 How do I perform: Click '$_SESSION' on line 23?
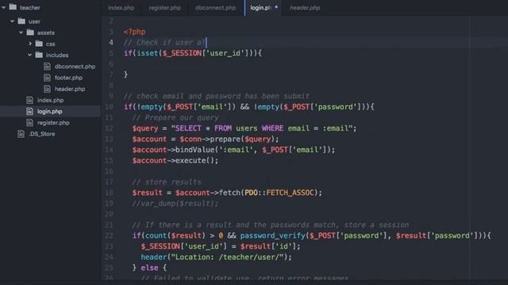(160, 246)
